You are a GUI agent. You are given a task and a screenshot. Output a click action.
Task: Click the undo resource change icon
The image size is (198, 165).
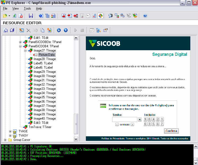coord(36,30)
